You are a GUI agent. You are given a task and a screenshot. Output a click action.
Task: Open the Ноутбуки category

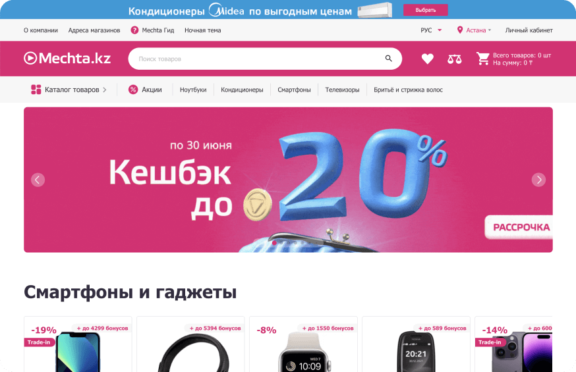pyautogui.click(x=193, y=90)
